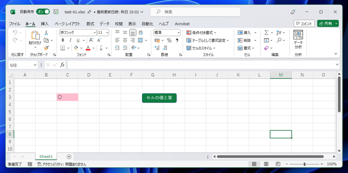This screenshot has width=348, height=173.
Task: Select the pink cell C3
Action: [67, 97]
